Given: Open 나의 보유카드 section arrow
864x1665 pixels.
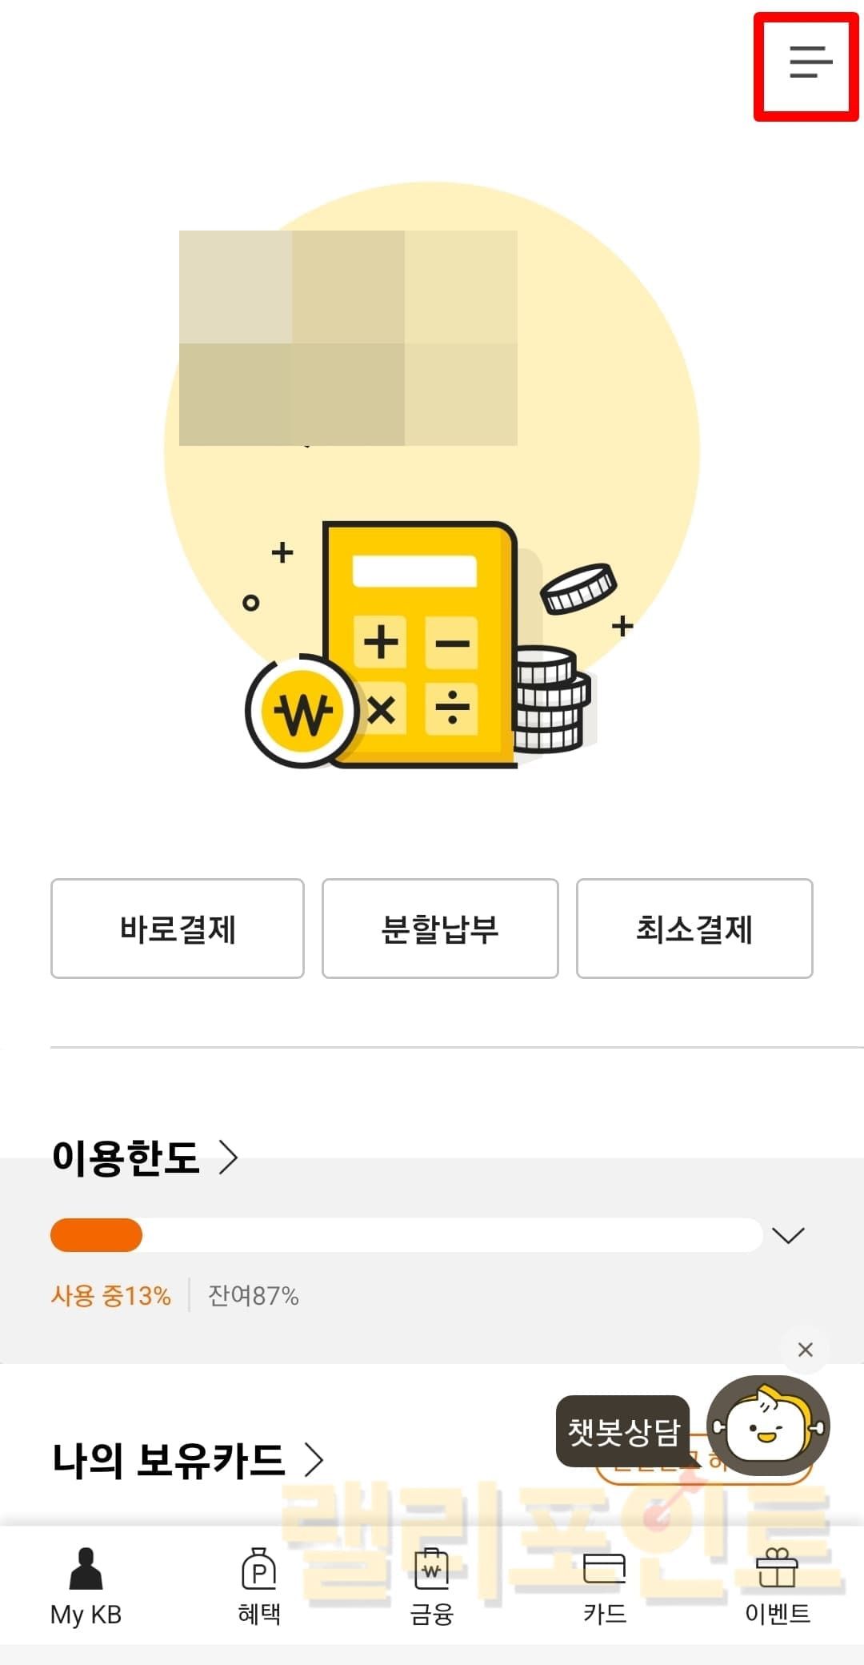Looking at the screenshot, I should pyautogui.click(x=314, y=1459).
